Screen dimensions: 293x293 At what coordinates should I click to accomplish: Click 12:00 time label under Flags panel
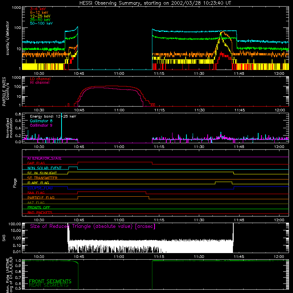(279, 220)
